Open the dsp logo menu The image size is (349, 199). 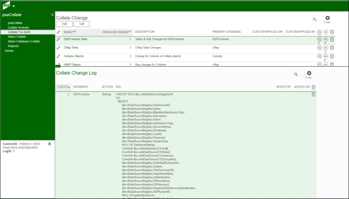tap(6, 5)
